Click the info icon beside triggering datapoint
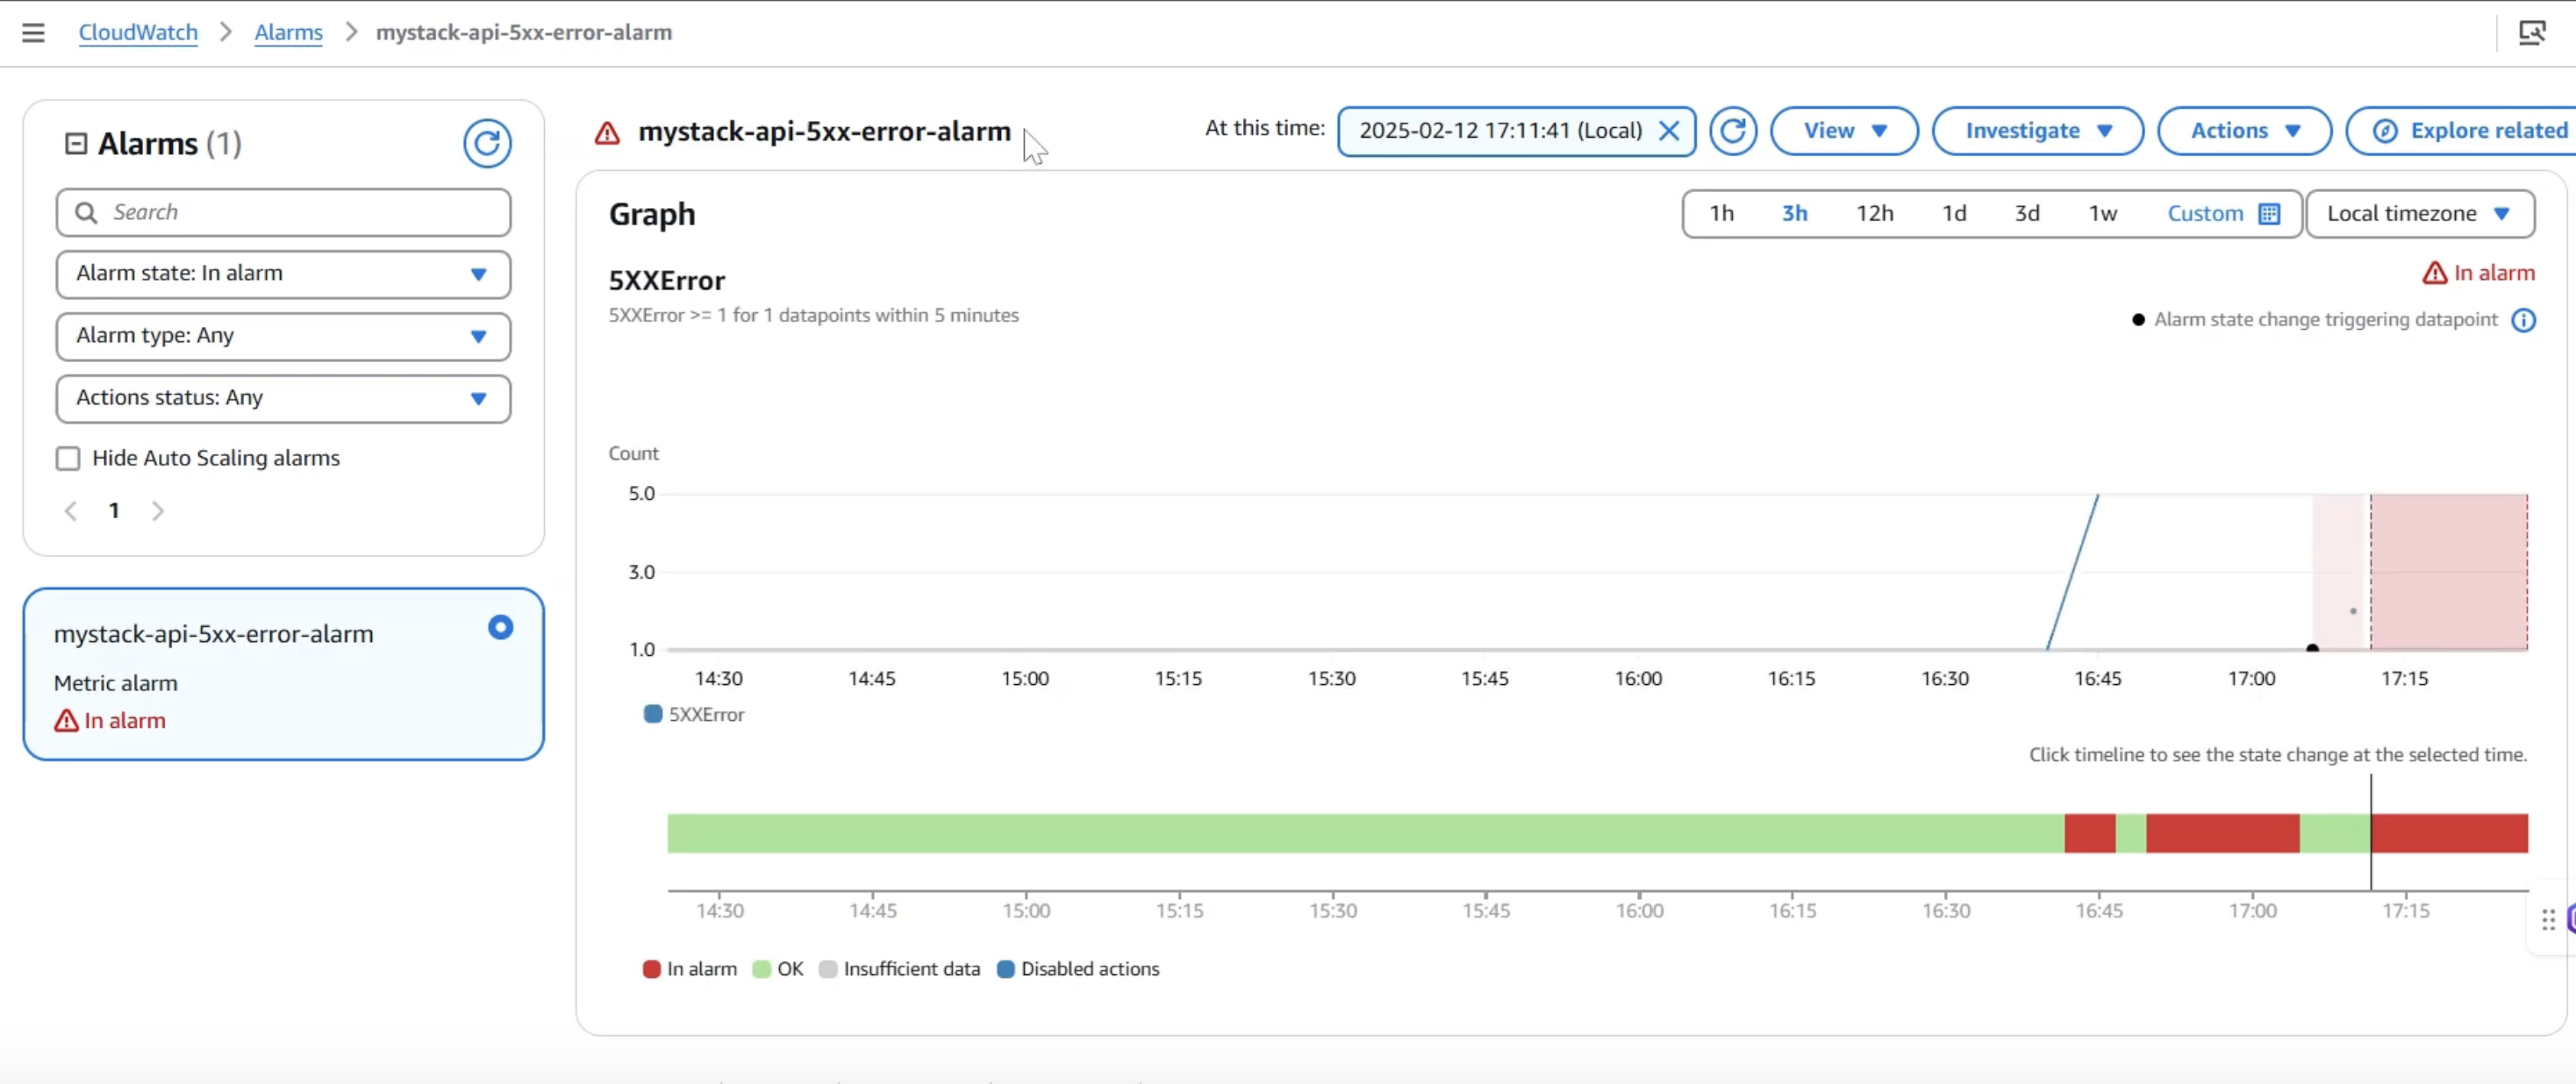The width and height of the screenshot is (2576, 1084). (2523, 320)
